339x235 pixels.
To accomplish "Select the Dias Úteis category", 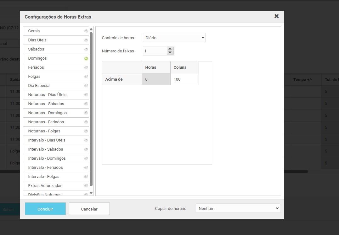I will (37, 40).
